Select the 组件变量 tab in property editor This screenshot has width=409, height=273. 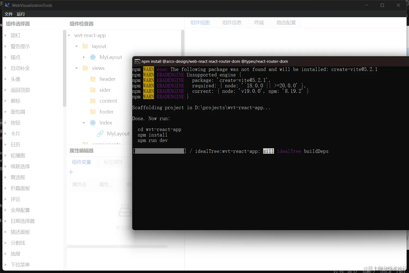point(81,162)
